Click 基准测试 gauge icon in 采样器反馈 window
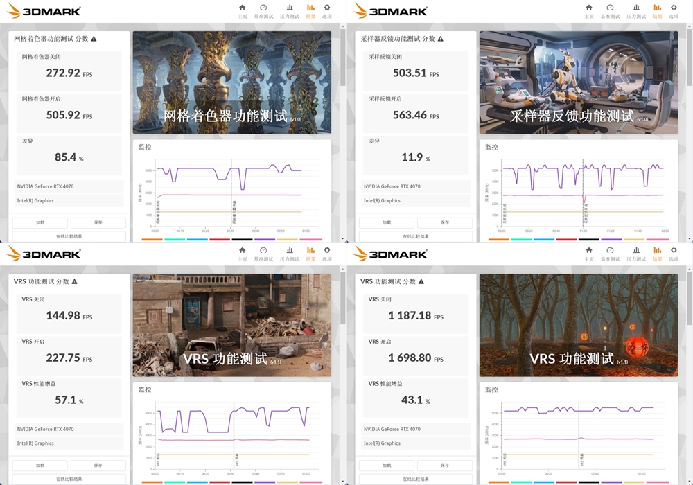Image resolution: width=693 pixels, height=485 pixels. point(610,8)
